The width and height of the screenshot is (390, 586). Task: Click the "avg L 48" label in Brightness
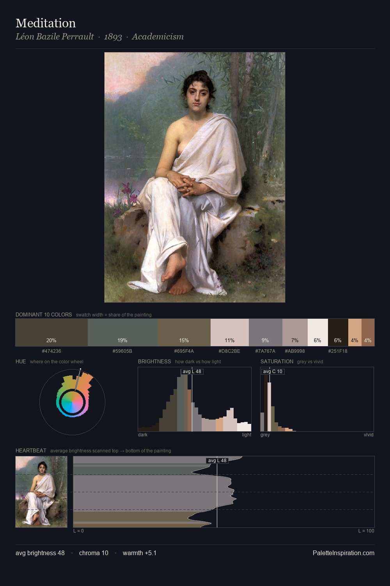(192, 372)
